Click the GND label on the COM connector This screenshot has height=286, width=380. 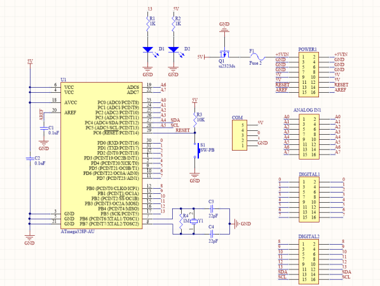point(262,143)
